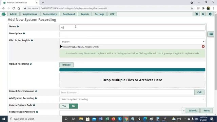Close the FreePBX Administration tab

pos(37,3)
